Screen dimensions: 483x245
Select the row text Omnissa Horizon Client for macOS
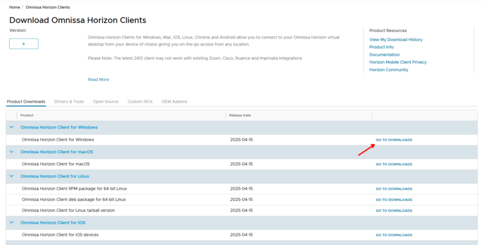pyautogui.click(x=56, y=164)
